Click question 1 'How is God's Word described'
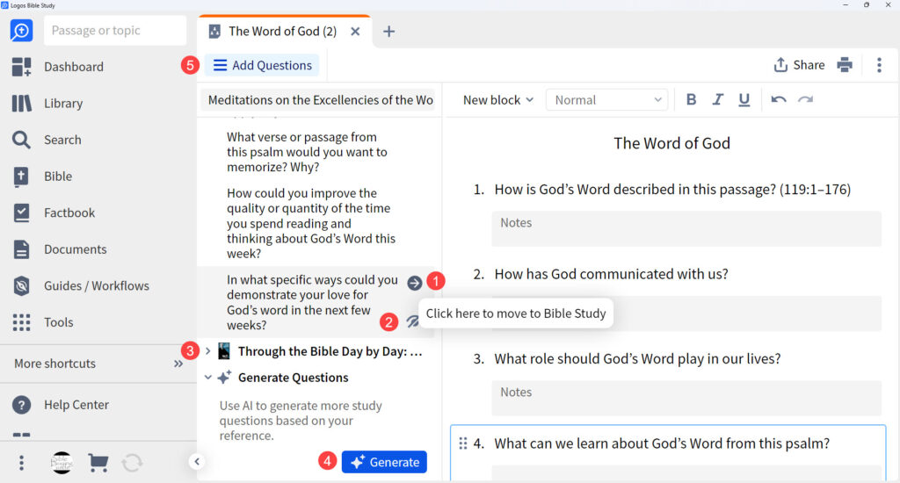Viewport: 900px width, 483px height. pyautogui.click(x=672, y=190)
